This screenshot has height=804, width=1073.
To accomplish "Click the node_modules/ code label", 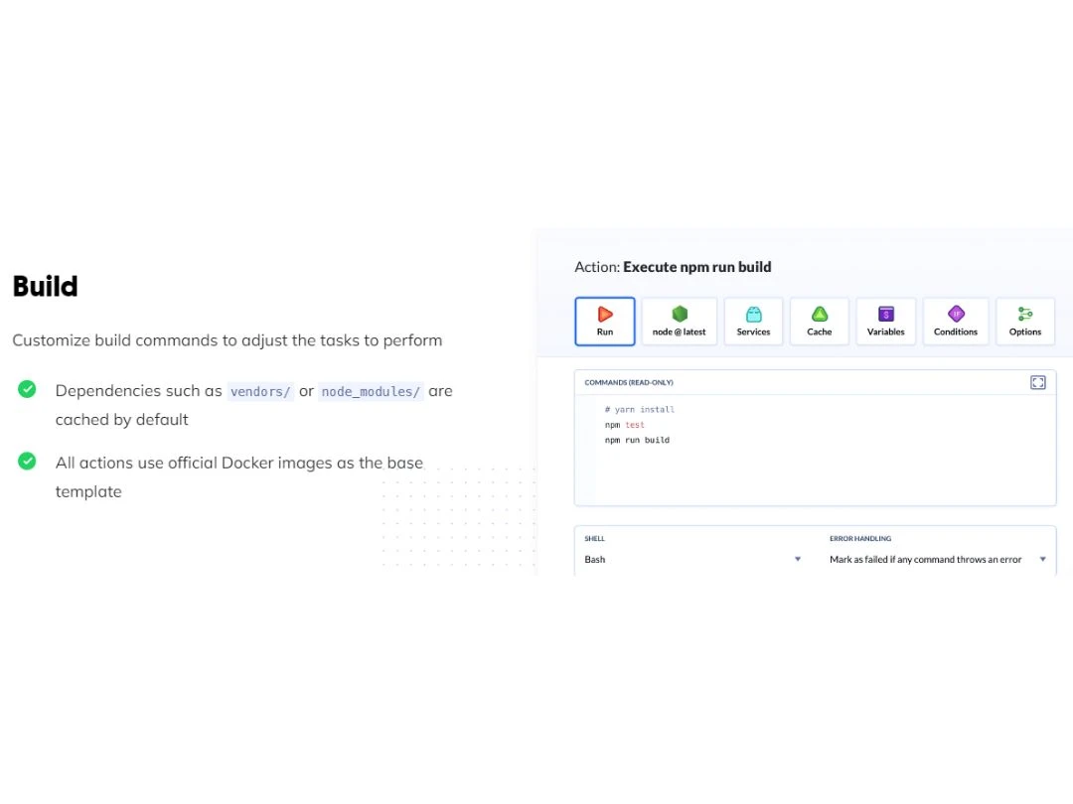I will [371, 392].
